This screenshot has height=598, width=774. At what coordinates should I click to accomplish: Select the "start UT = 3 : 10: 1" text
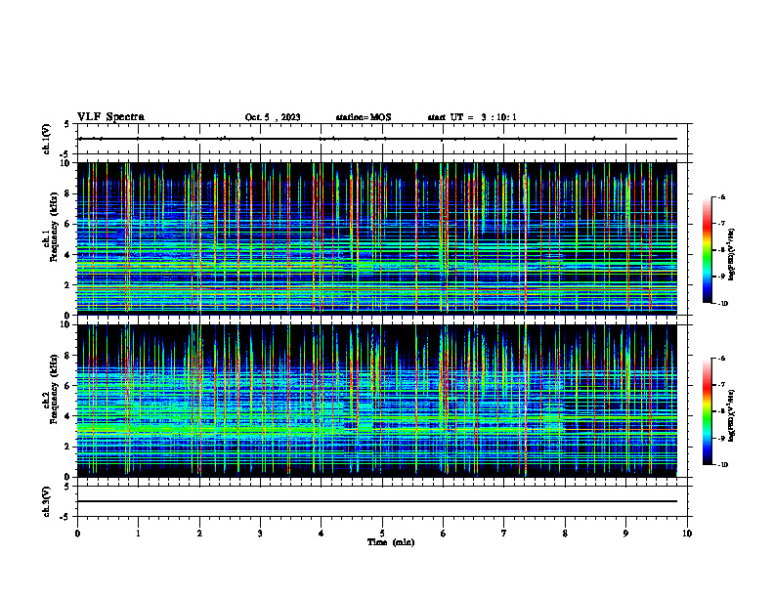pyautogui.click(x=472, y=117)
